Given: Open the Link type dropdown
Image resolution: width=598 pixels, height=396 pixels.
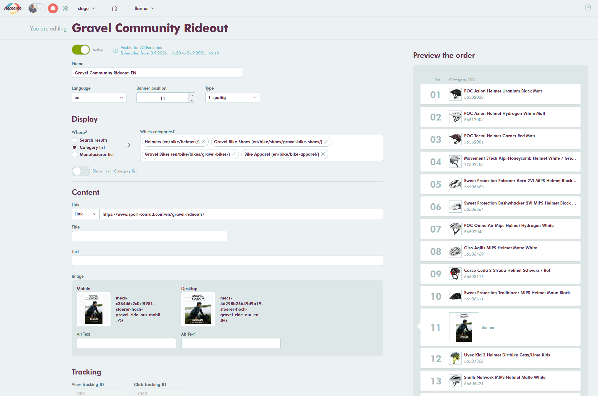Looking at the screenshot, I should (85, 214).
